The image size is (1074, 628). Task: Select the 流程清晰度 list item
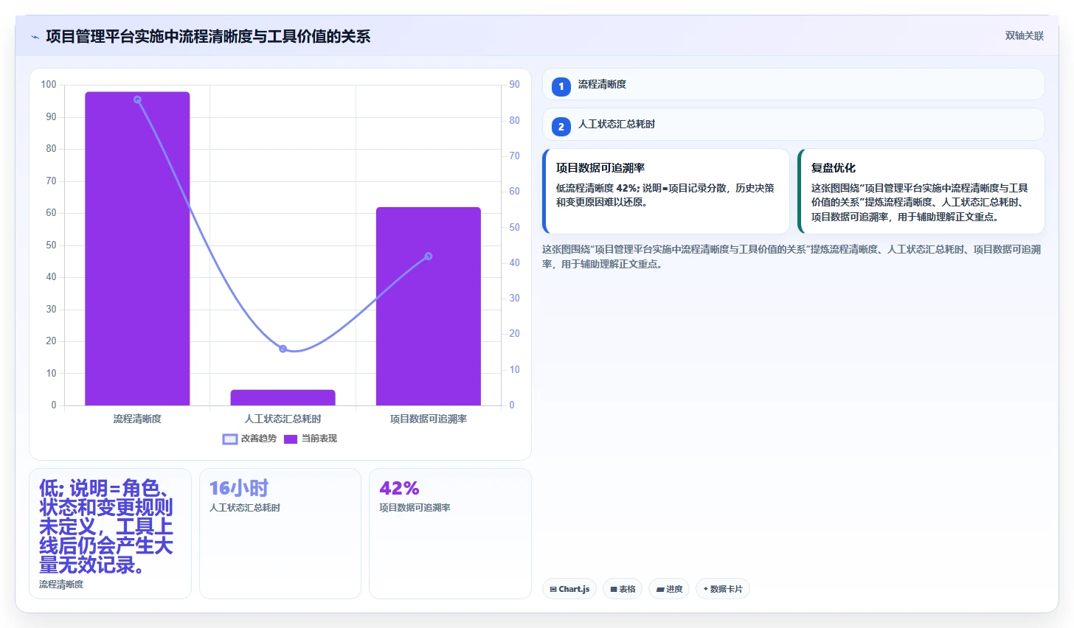793,84
